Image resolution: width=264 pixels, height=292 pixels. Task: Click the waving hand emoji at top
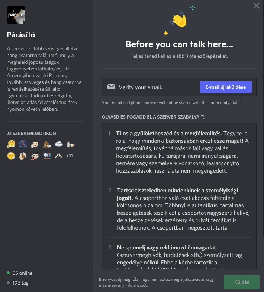(x=179, y=19)
